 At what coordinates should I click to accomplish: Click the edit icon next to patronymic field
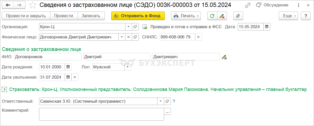[x=224, y=57]
